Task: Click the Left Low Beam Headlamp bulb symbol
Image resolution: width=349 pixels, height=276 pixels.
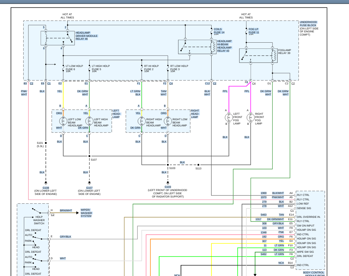Action: click(x=63, y=121)
